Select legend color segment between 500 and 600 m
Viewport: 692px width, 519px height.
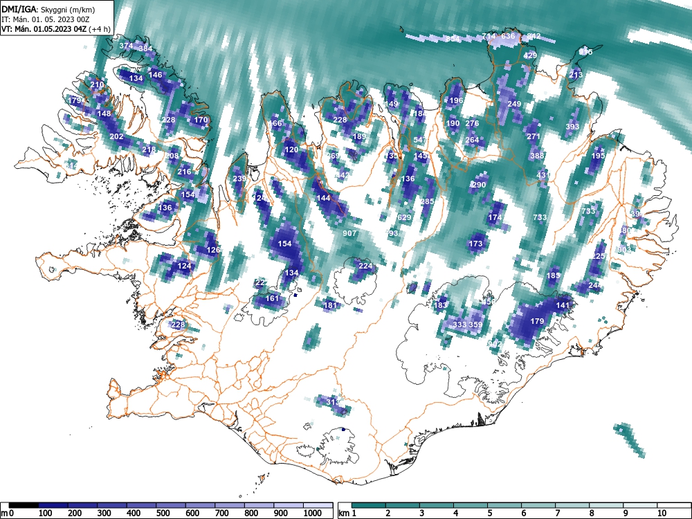171,505
